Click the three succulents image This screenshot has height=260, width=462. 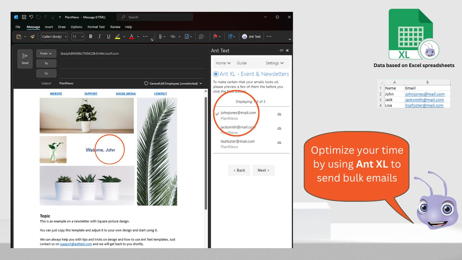coord(87,186)
